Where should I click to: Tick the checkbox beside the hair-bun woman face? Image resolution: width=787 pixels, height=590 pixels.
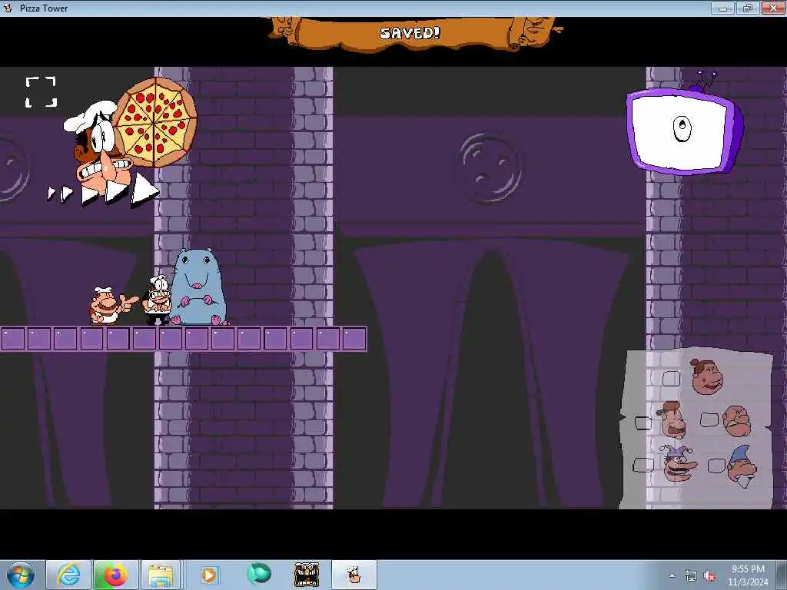671,379
